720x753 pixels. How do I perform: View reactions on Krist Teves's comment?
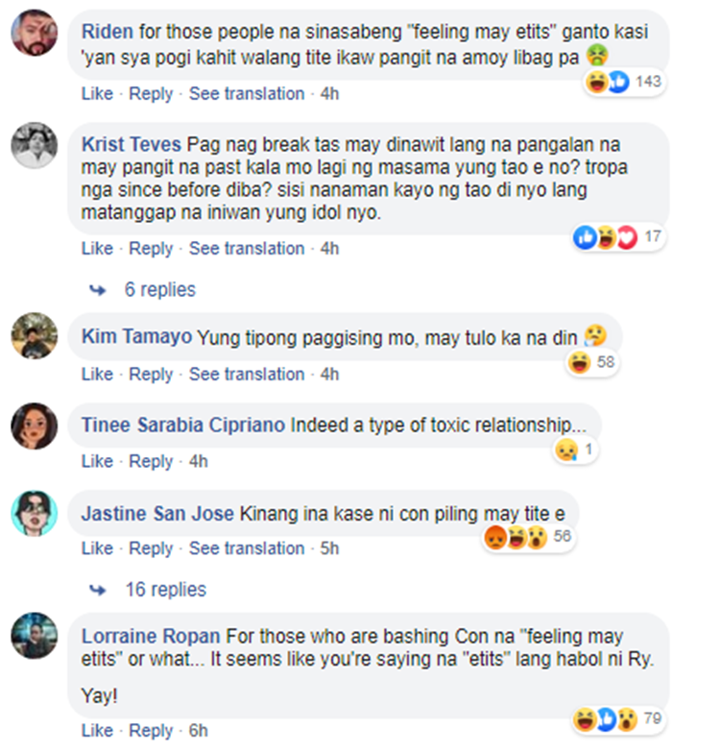[x=605, y=236]
